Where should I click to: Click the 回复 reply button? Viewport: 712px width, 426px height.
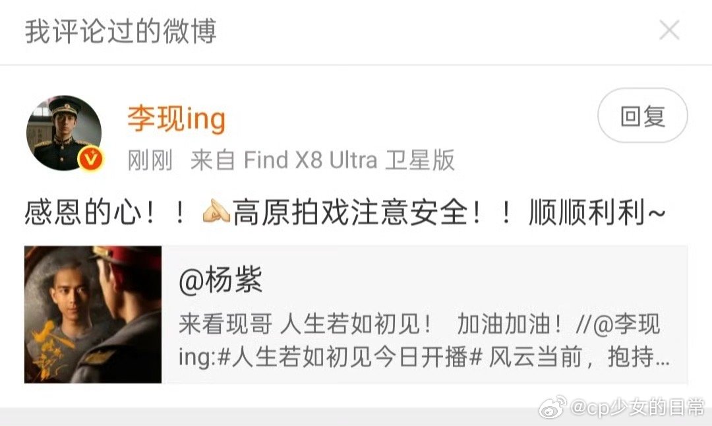point(643,116)
